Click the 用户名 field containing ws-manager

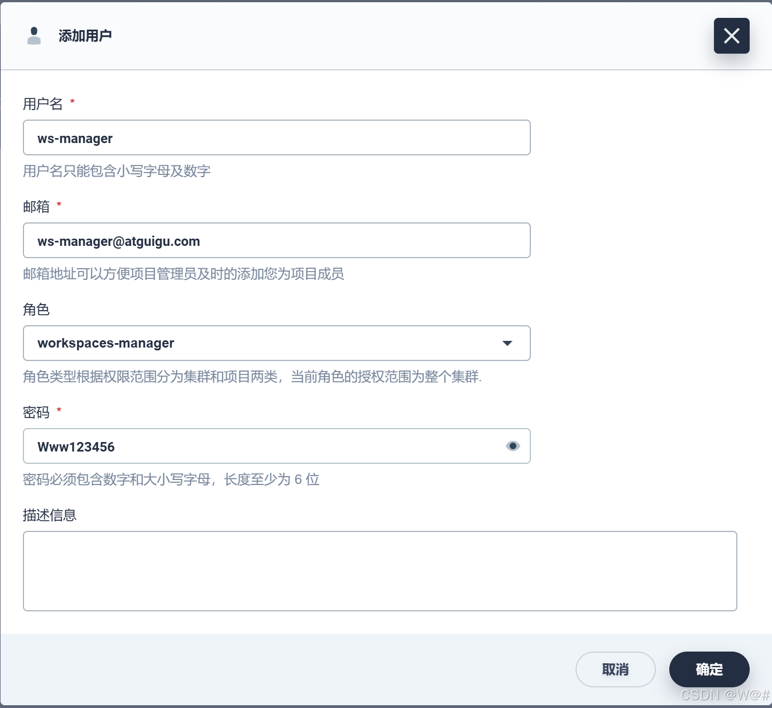(x=277, y=137)
